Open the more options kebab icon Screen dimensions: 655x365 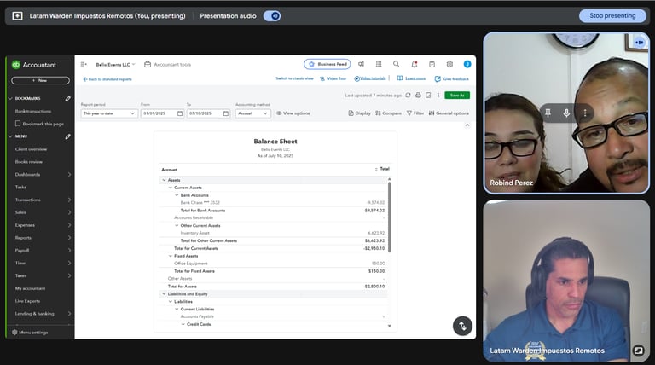(x=438, y=96)
